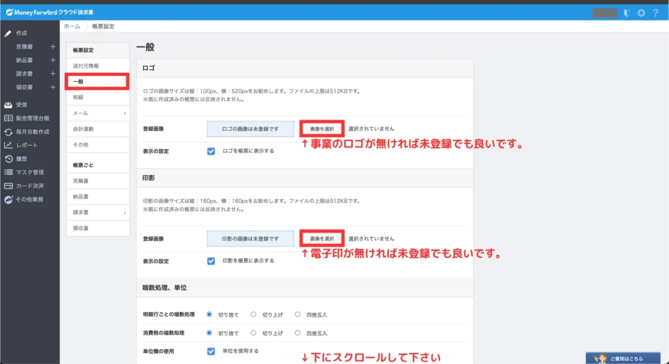Toggle ロゴを帳票に表示する checkbox

pos(211,151)
